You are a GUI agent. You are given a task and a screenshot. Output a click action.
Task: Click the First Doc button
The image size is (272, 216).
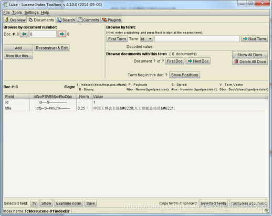coord(174,61)
